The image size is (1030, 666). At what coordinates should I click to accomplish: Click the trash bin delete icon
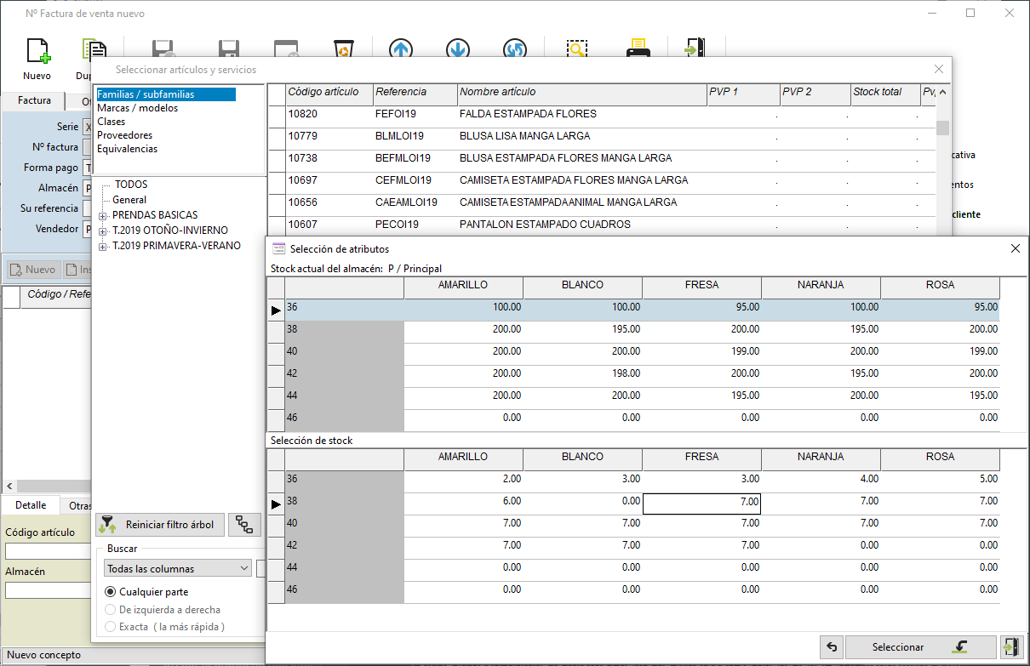343,49
